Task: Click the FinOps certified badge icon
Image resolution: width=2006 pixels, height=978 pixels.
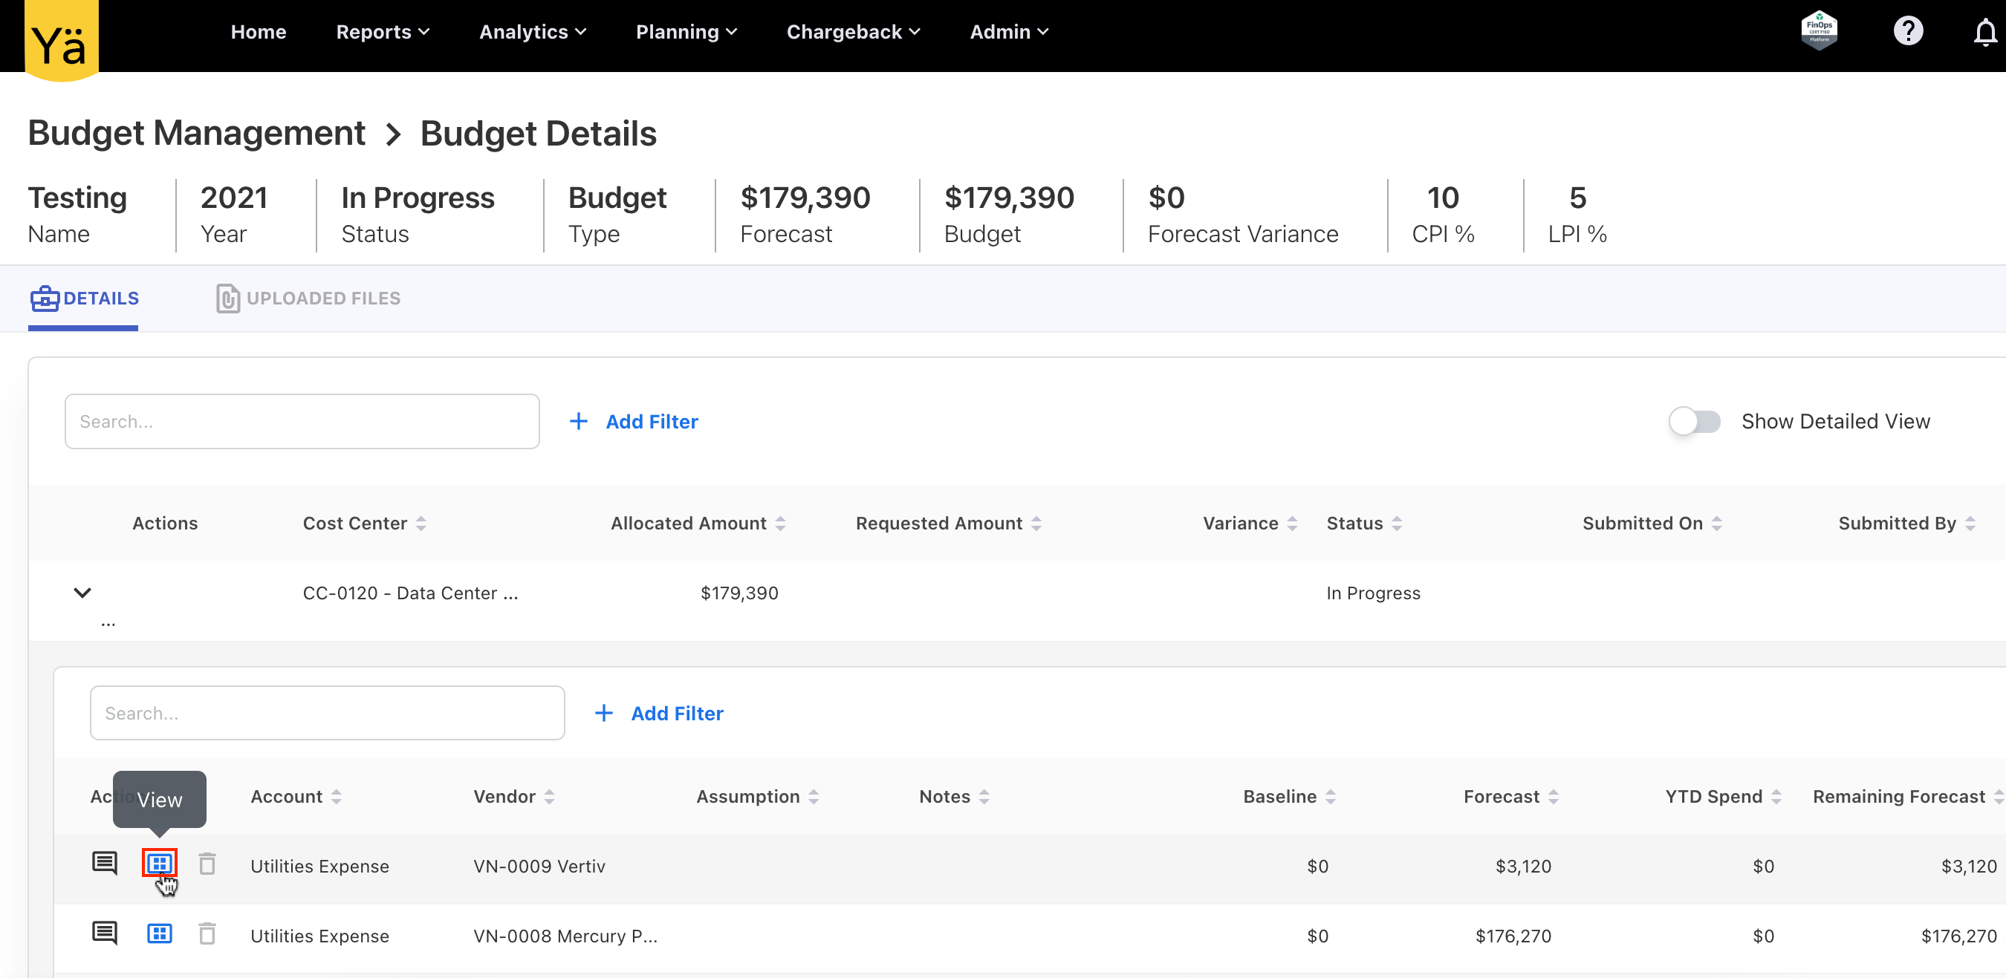Action: point(1818,31)
